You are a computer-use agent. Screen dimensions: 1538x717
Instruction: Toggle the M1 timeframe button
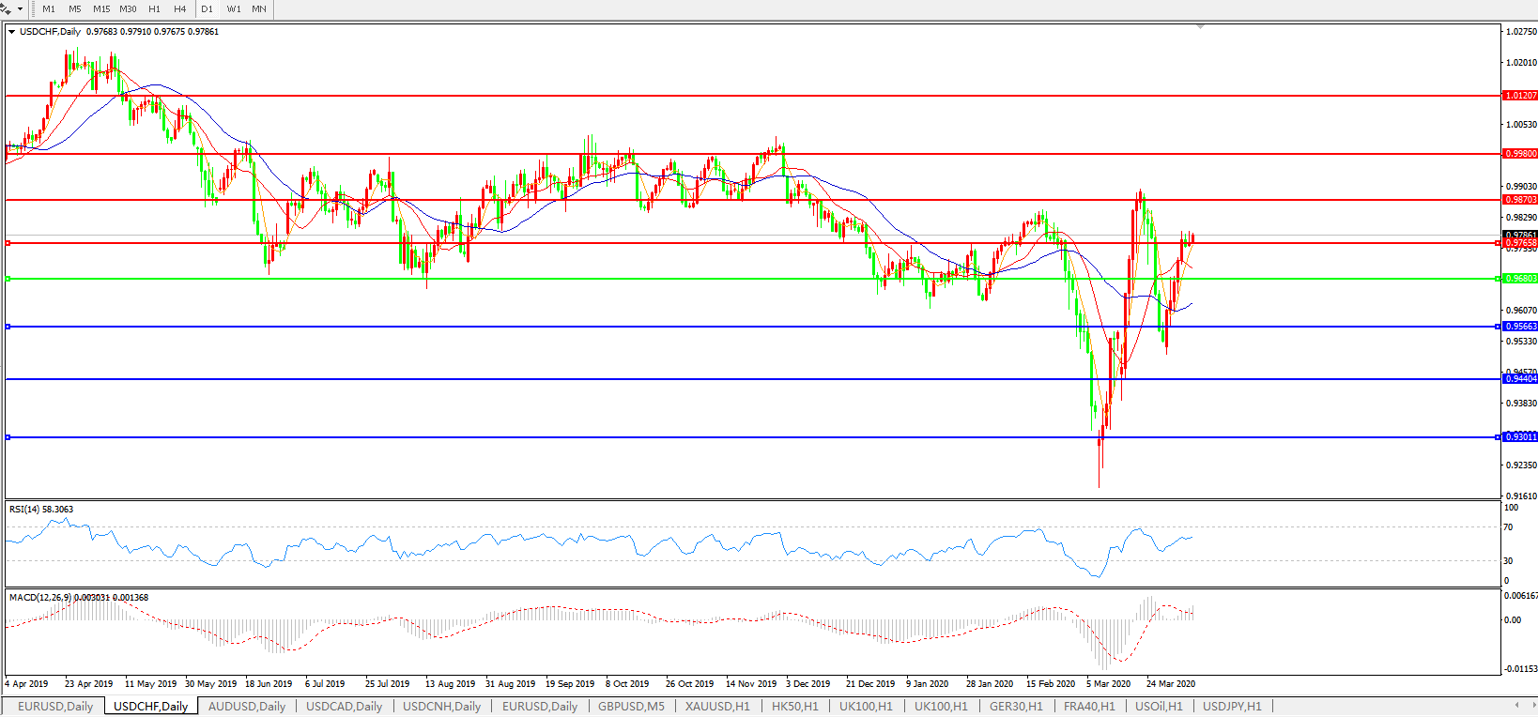(49, 8)
